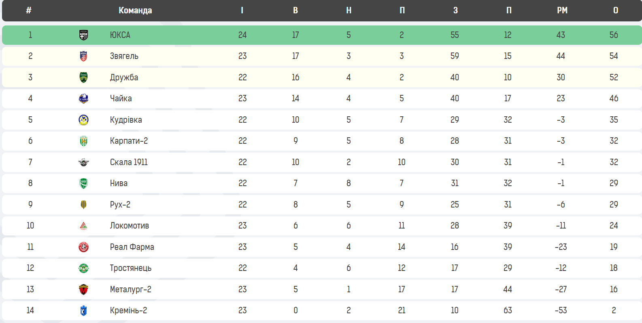Select the Команда column header
642x323 pixels.
135,10
